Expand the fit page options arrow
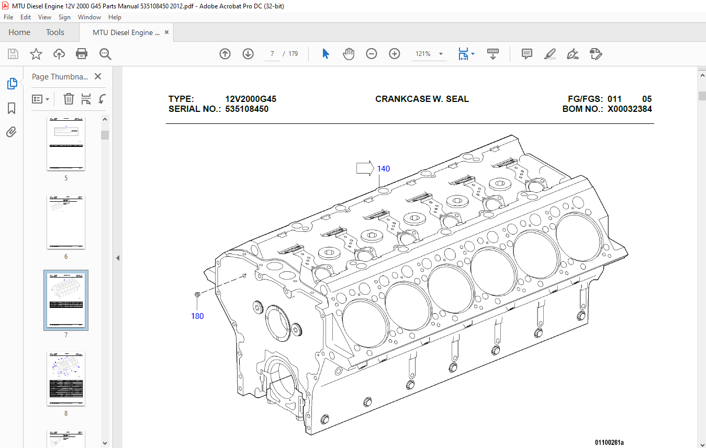The height and width of the screenshot is (448, 706). tap(473, 54)
